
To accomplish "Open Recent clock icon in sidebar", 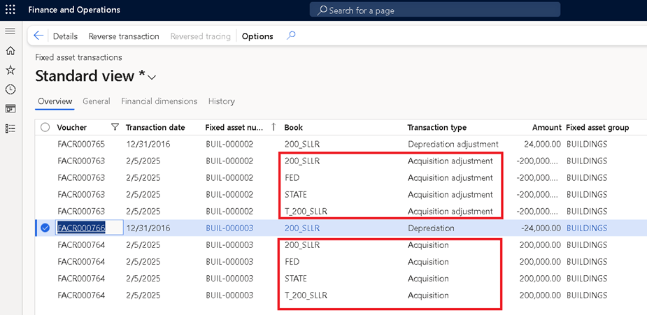I will tap(10, 89).
